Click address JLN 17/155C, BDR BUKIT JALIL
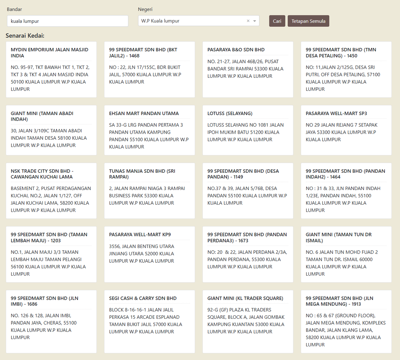The height and width of the screenshot is (360, 400). (x=145, y=75)
